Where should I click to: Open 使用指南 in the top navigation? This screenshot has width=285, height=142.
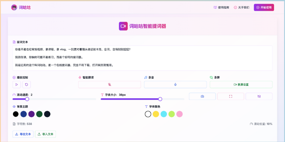(221, 7)
